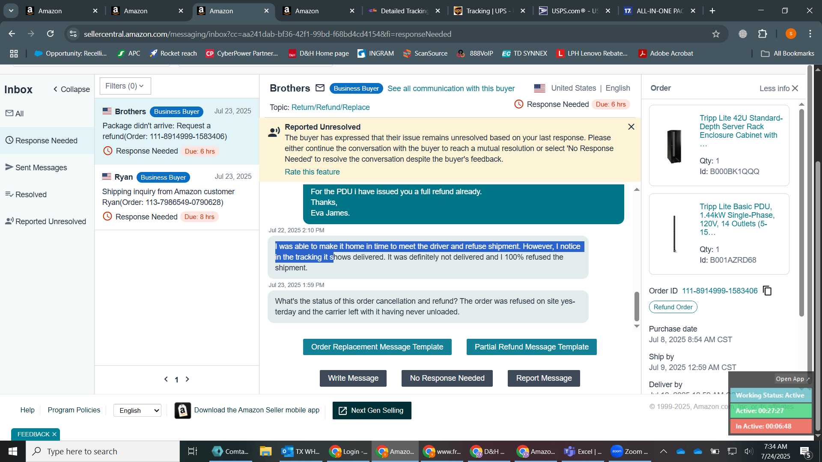This screenshot has height=462, width=822.
Task: Open the Program Policies footer link
Action: tap(74, 410)
